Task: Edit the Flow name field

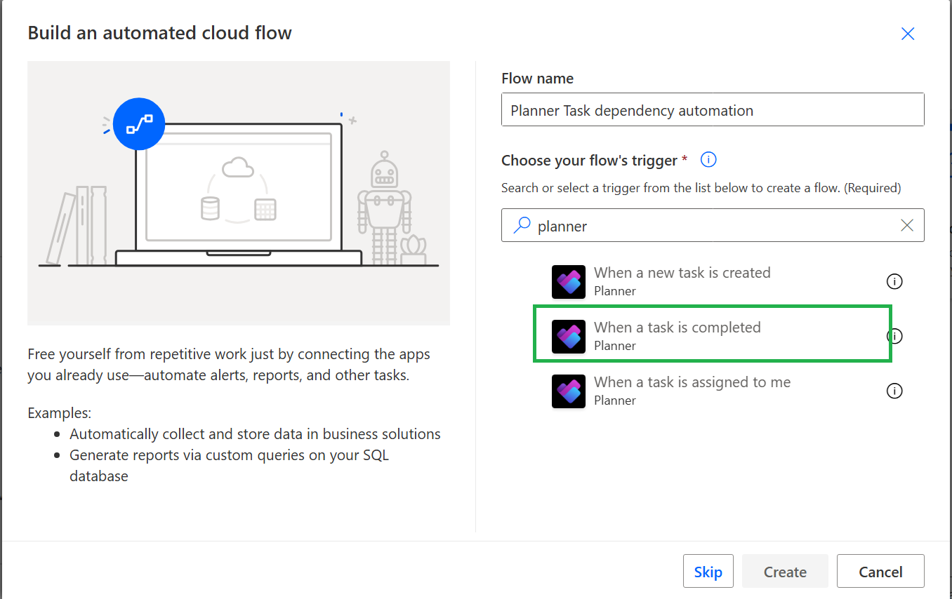Action: pyautogui.click(x=713, y=110)
